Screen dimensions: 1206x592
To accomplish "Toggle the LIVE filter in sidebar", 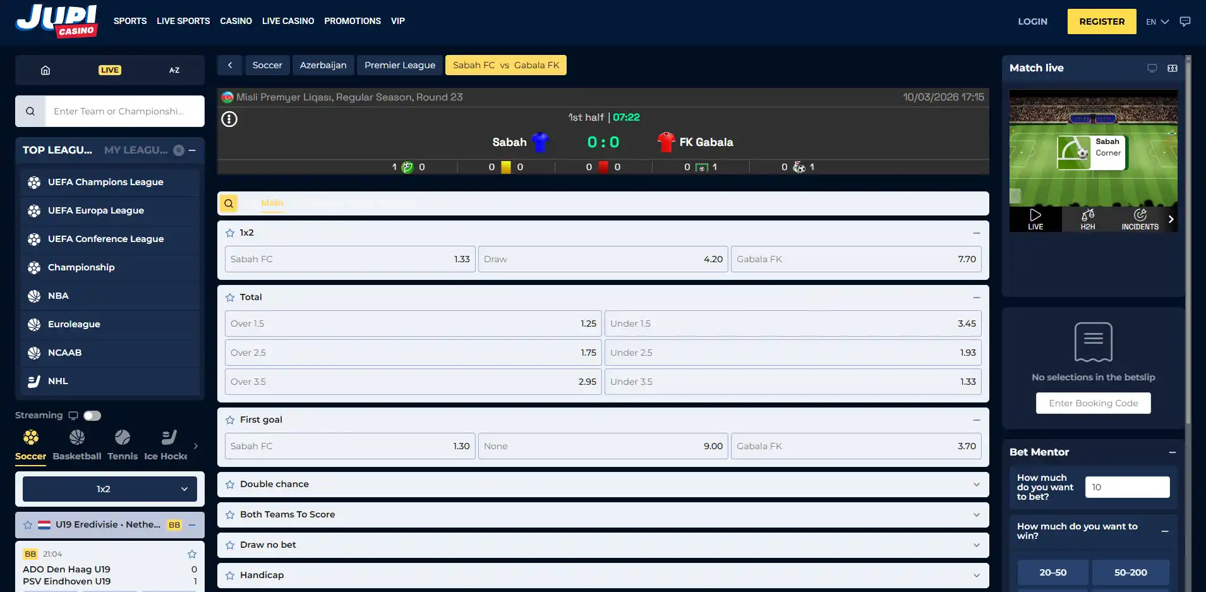I will click(110, 70).
